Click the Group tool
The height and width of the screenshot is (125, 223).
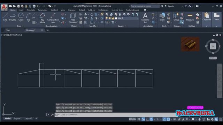[176, 17]
